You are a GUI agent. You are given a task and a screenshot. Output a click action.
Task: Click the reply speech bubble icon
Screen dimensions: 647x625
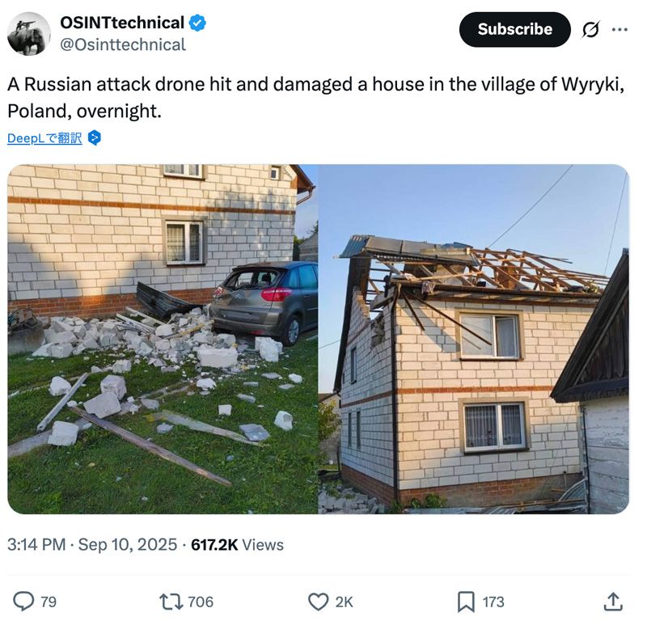pos(23,602)
